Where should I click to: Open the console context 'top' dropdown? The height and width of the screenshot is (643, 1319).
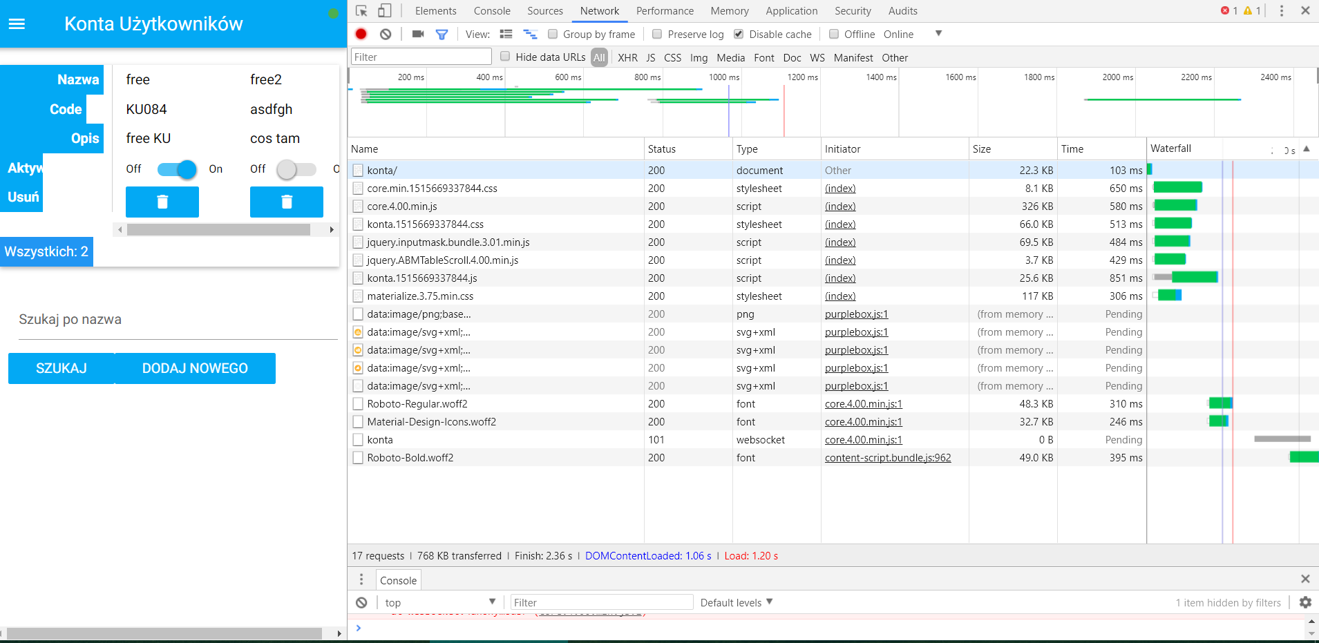[441, 602]
